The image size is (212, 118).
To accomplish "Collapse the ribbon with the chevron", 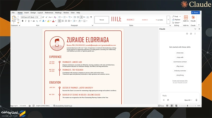I will click(199, 25).
